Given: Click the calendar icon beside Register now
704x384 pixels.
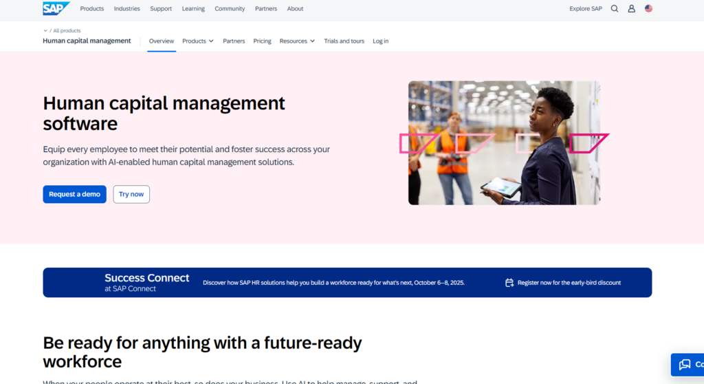Looking at the screenshot, I should tap(509, 283).
